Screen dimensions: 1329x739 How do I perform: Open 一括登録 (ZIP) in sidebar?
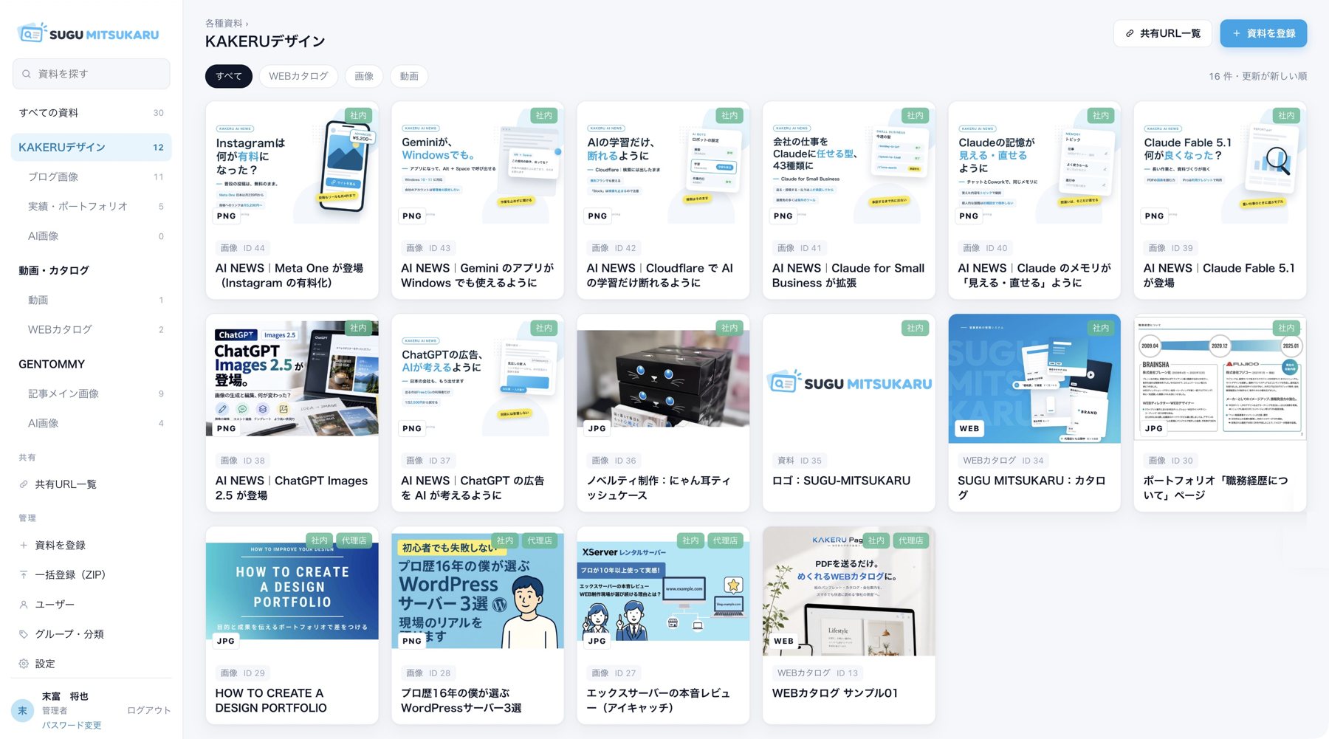(92, 574)
